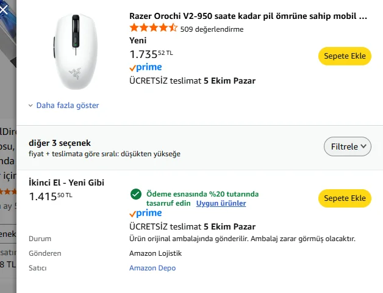The image size is (383, 293).
Task: Open the Razer Orochi V2 product title
Action: pyautogui.click(x=248, y=16)
